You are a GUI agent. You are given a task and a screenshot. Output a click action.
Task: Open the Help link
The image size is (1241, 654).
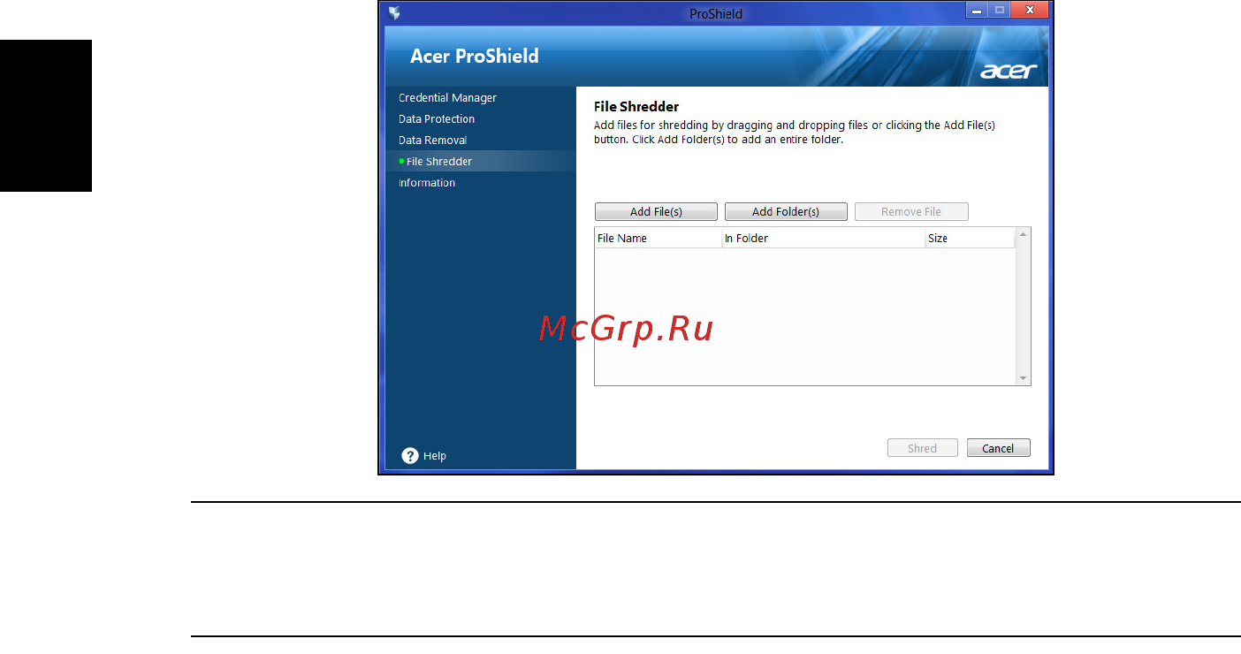point(435,456)
